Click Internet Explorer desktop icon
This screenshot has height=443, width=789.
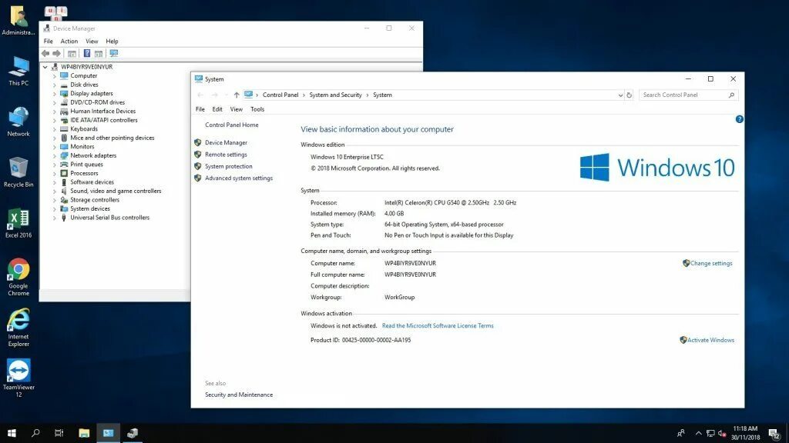(x=18, y=328)
